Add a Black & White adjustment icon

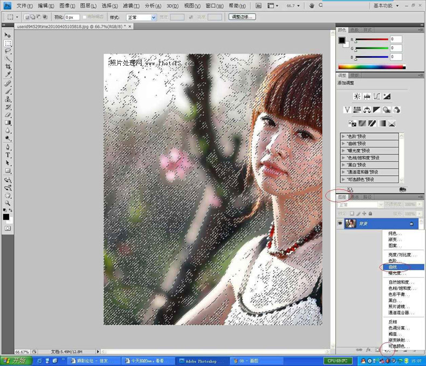(x=377, y=109)
